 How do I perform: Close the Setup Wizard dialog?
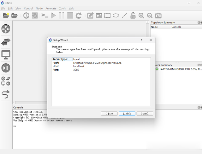coord(151,40)
